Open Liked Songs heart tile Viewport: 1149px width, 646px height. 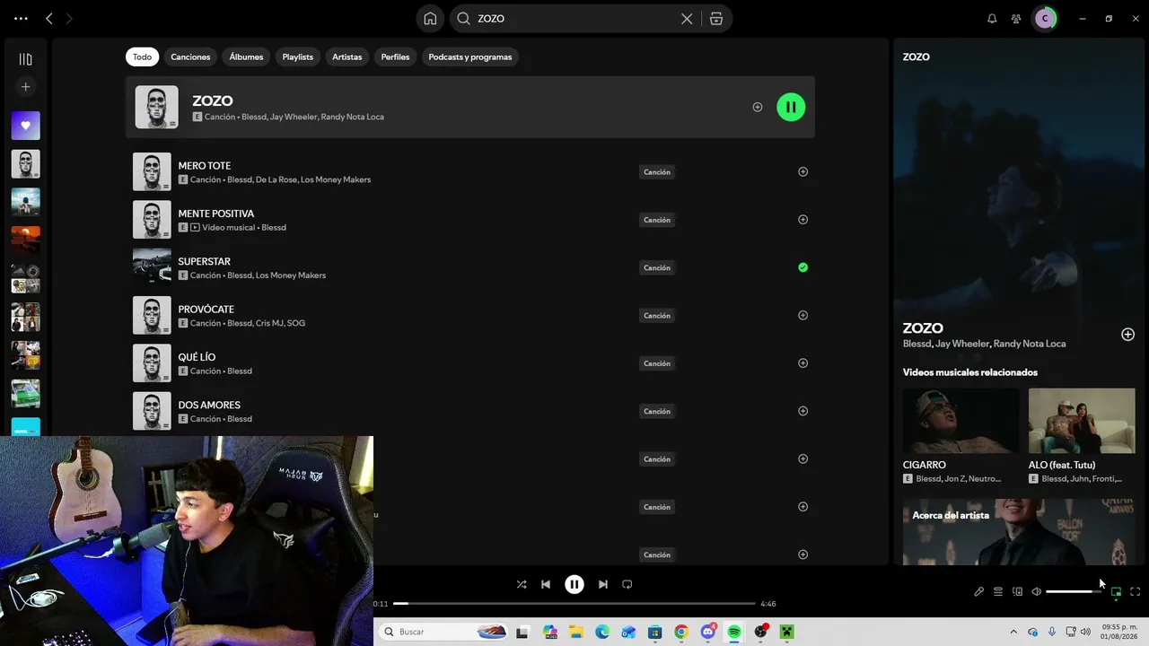tap(25, 126)
